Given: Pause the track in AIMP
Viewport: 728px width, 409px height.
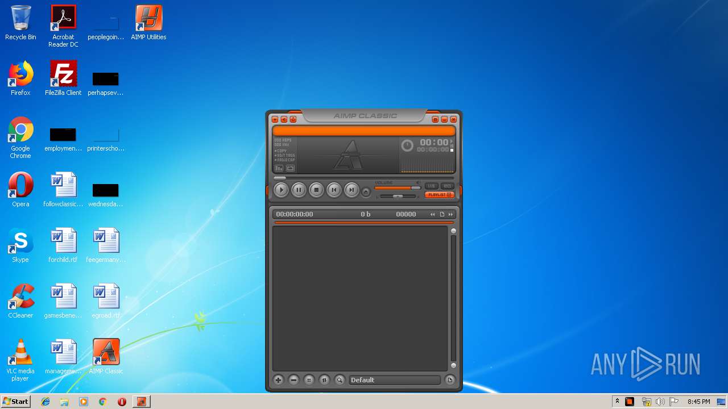Looking at the screenshot, I should coord(299,190).
